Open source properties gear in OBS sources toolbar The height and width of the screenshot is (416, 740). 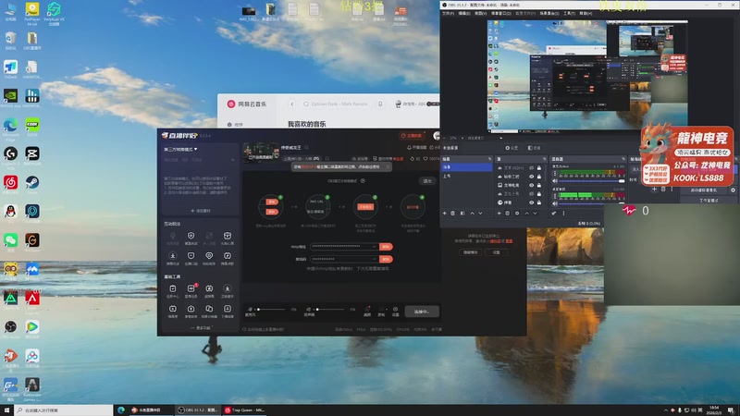pos(517,214)
